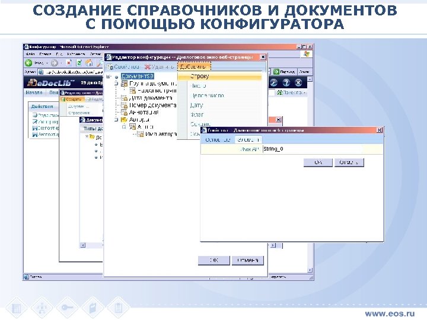The image size is (427, 320).
Task: Click the field icon beside Номер документа
Action: [x=124, y=105]
